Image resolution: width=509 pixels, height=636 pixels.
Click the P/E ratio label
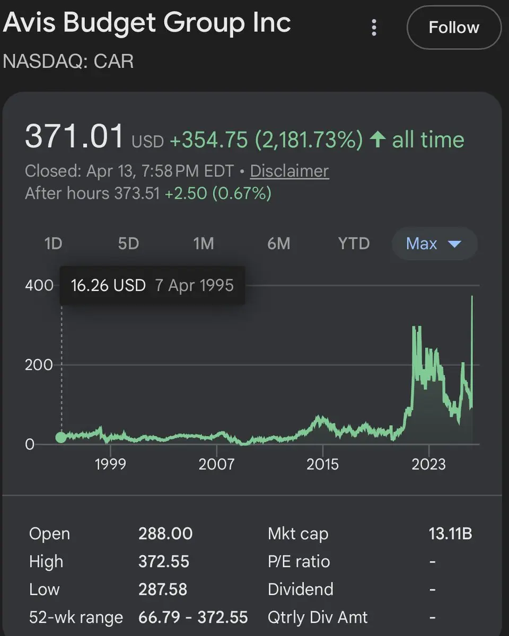[299, 561]
